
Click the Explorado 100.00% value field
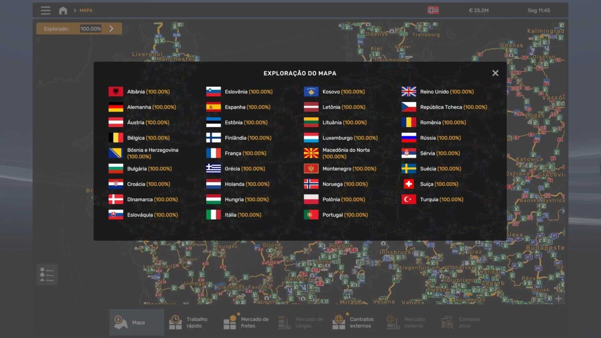click(91, 29)
